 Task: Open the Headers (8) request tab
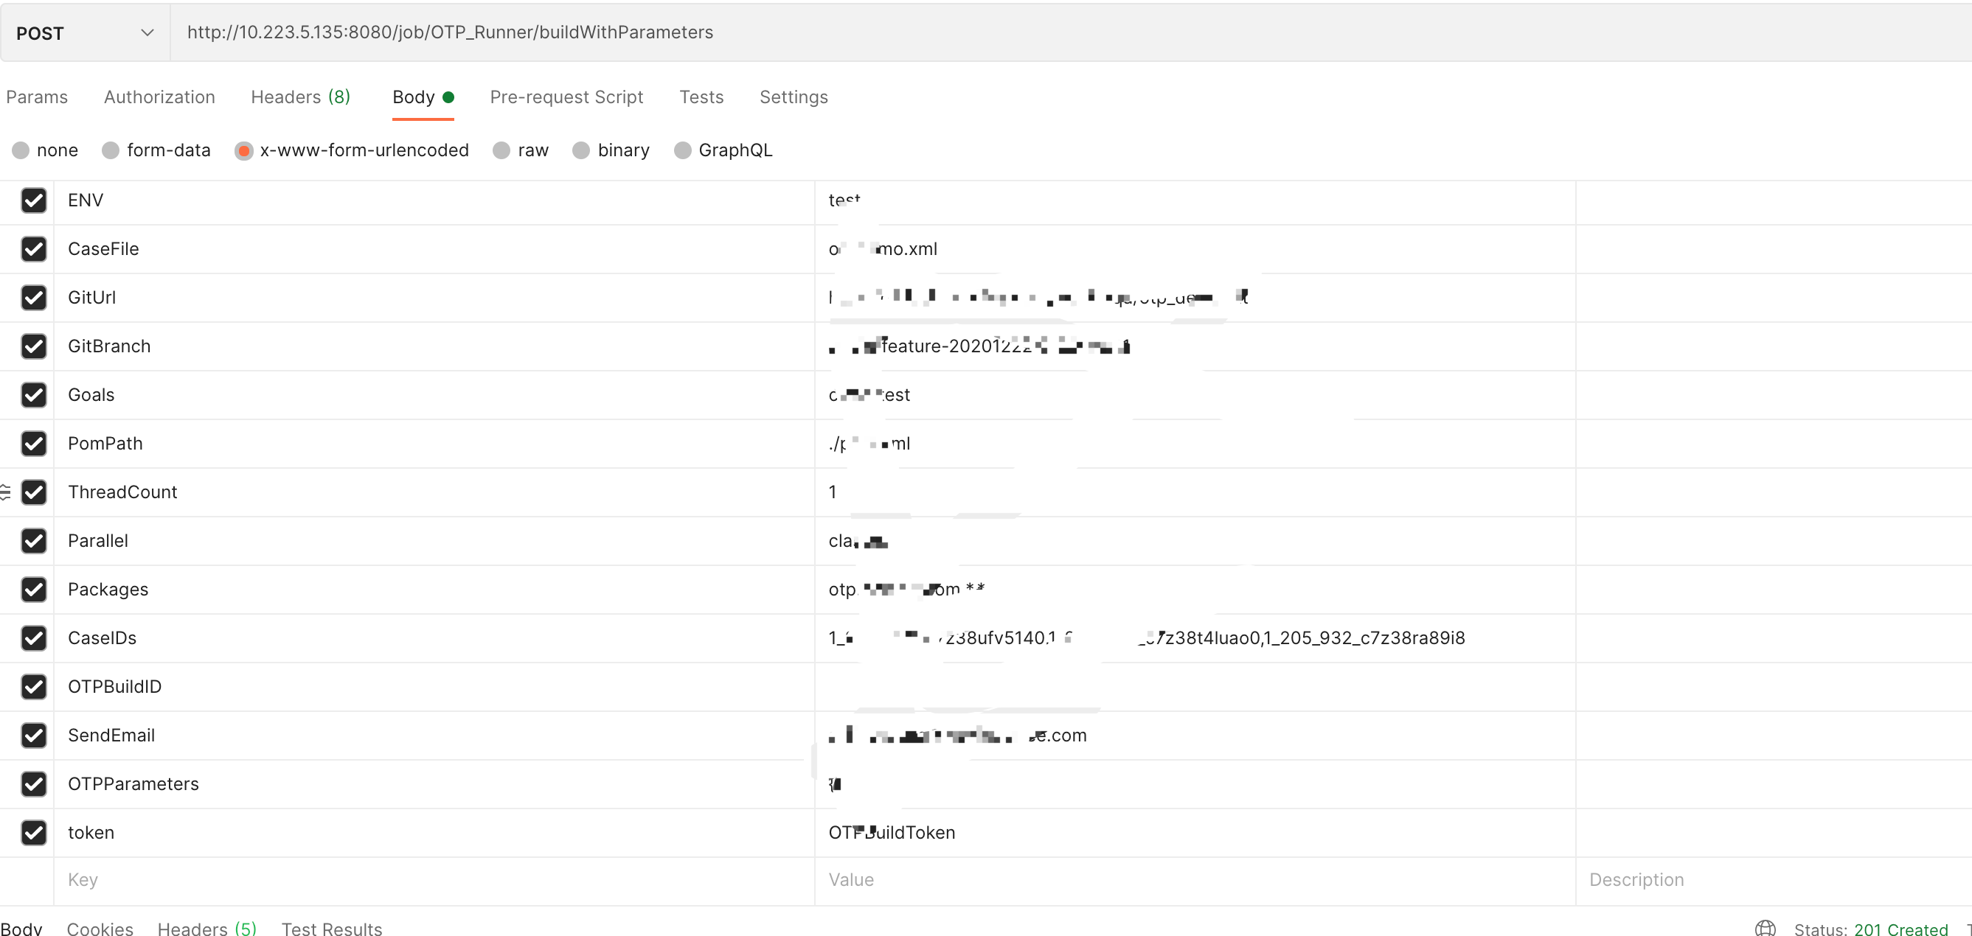point(300,97)
